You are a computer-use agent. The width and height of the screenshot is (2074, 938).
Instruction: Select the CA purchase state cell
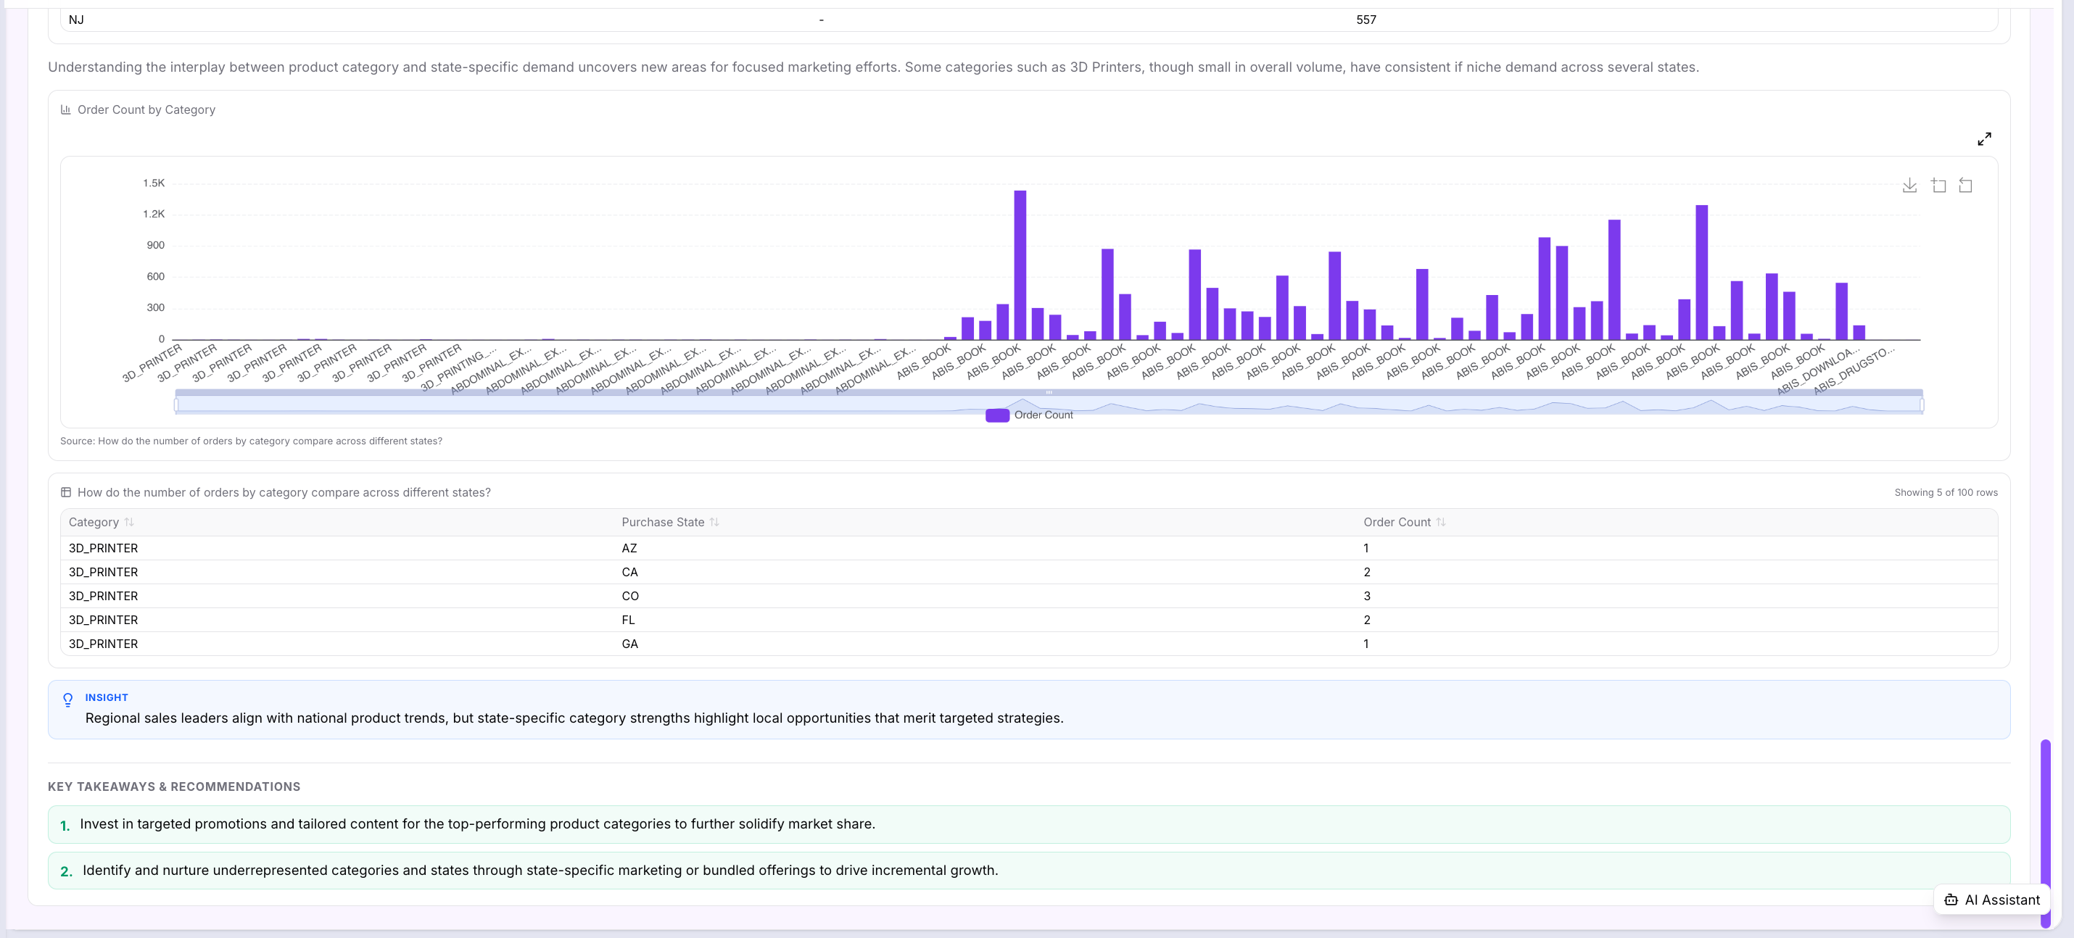pos(629,572)
